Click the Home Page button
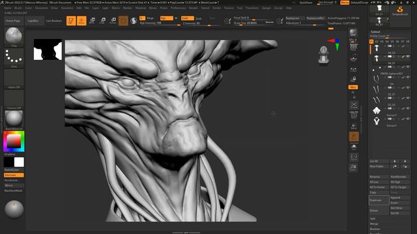 [13, 21]
